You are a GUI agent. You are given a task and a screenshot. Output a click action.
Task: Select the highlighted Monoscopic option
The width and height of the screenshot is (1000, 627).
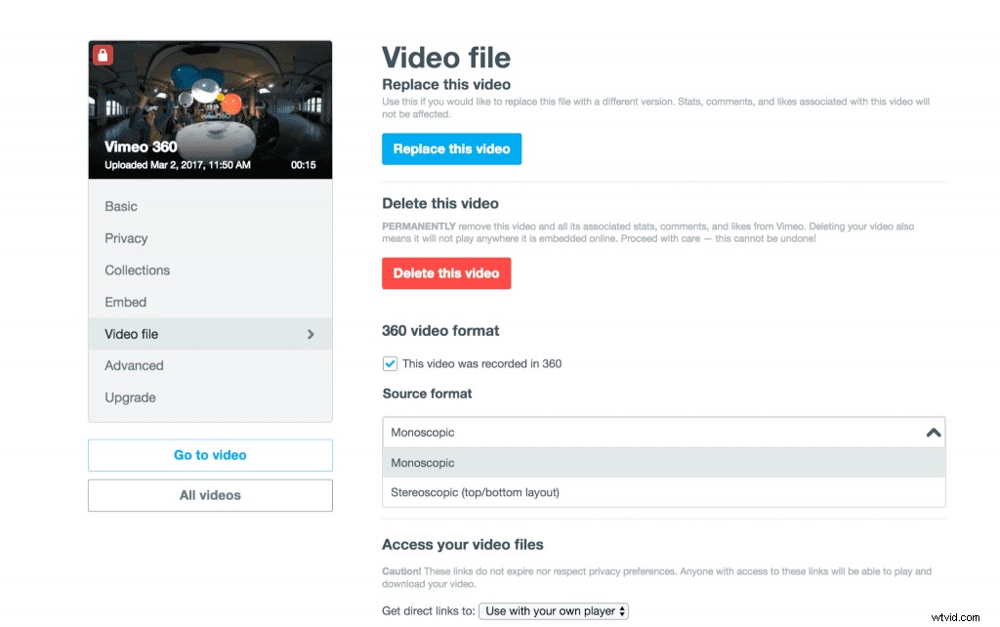point(423,462)
